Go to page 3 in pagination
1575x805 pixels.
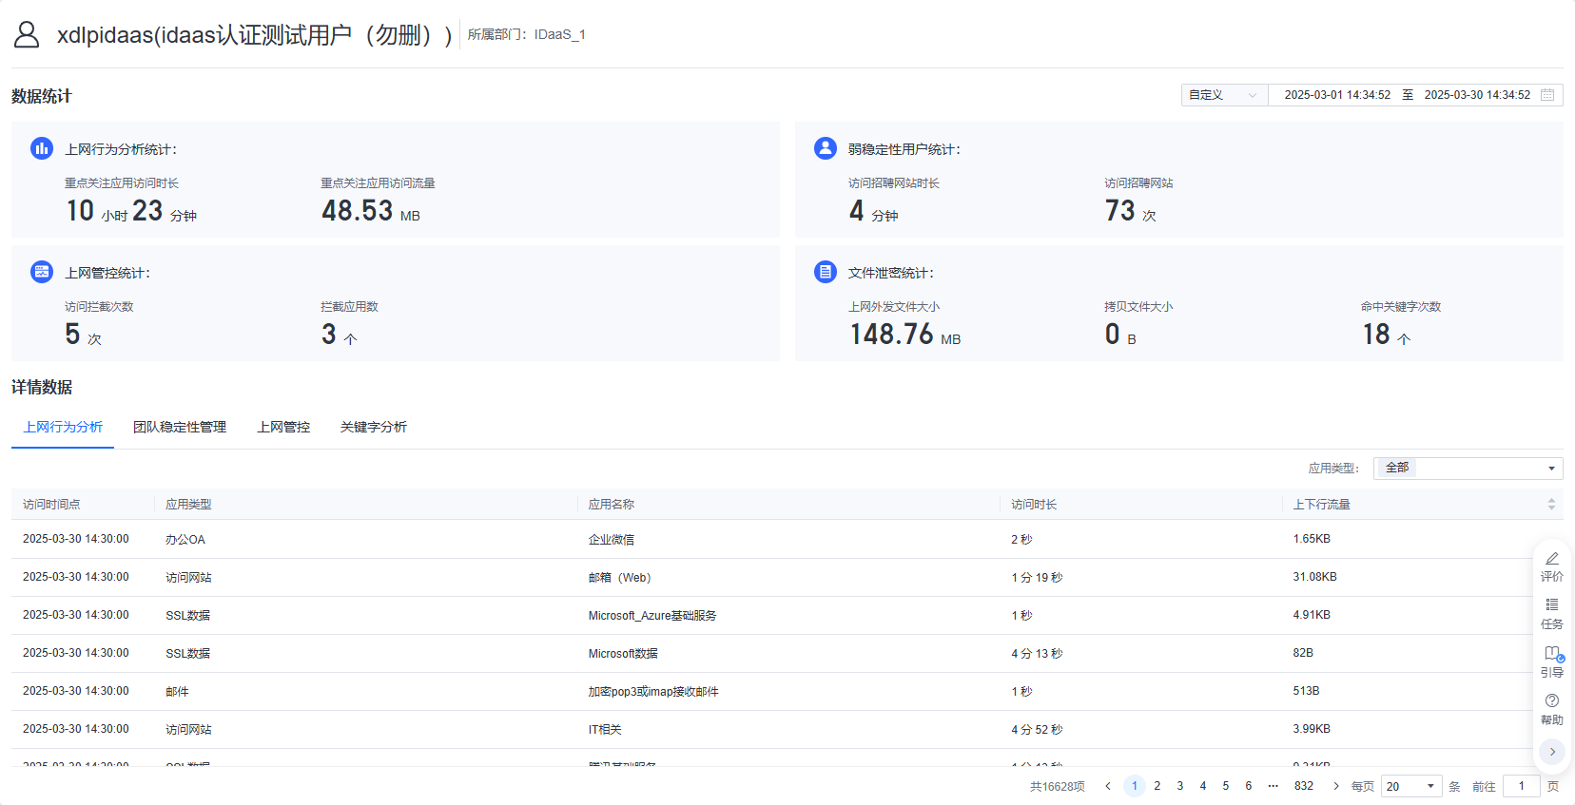click(x=1179, y=786)
